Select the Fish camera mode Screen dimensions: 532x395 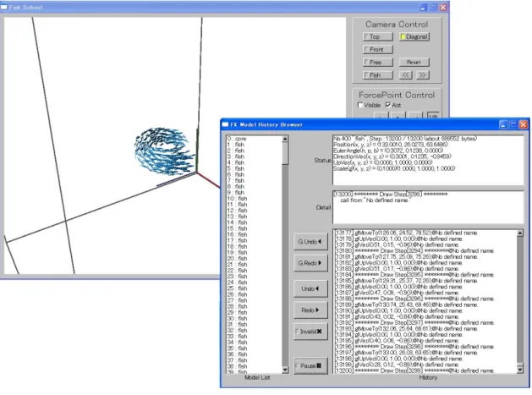(x=377, y=75)
